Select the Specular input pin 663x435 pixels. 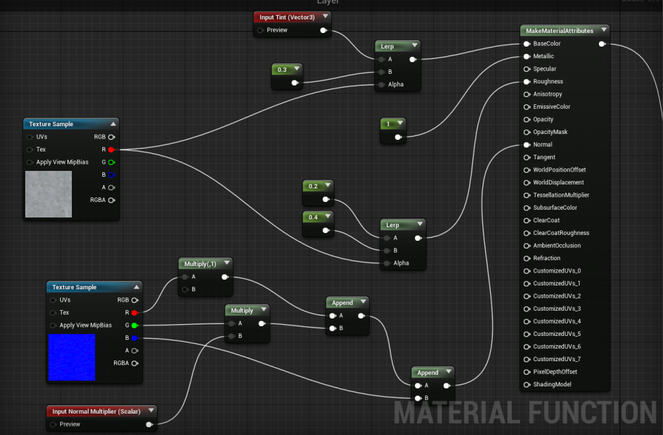point(527,69)
